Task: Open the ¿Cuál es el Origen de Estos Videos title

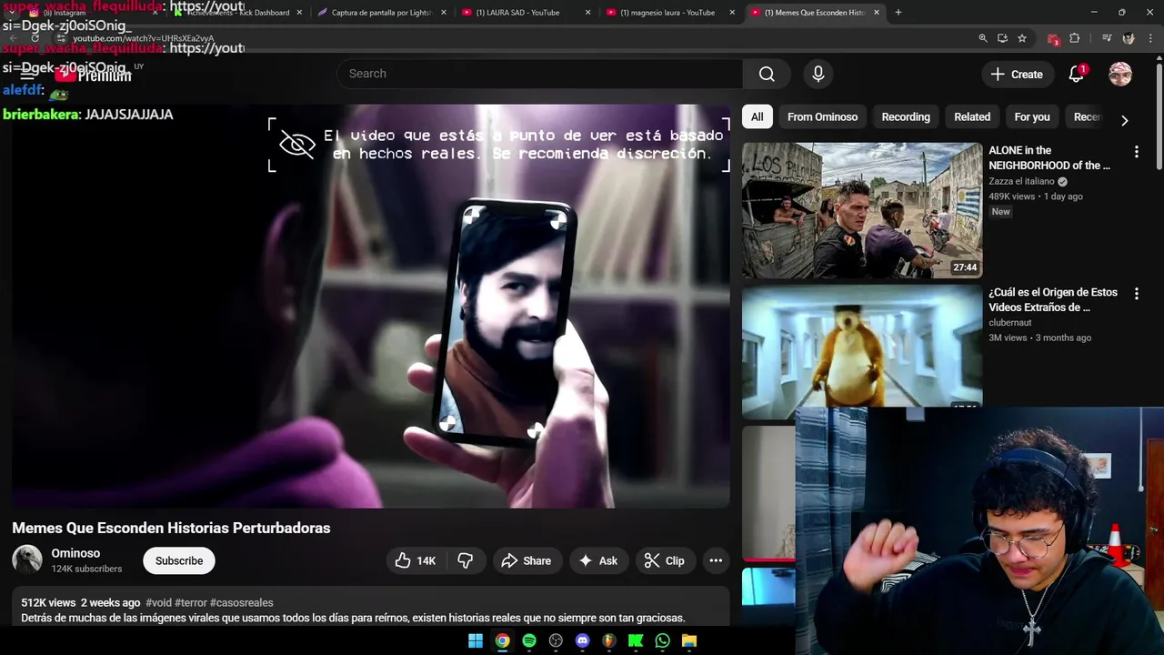Action: [x=1053, y=299]
